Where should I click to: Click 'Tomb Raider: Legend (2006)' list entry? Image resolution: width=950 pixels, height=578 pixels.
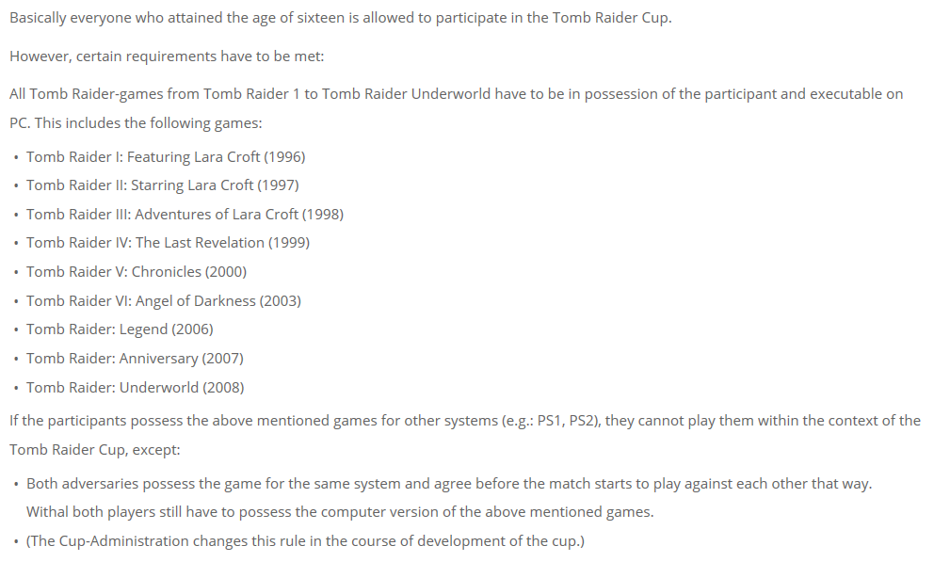point(120,329)
